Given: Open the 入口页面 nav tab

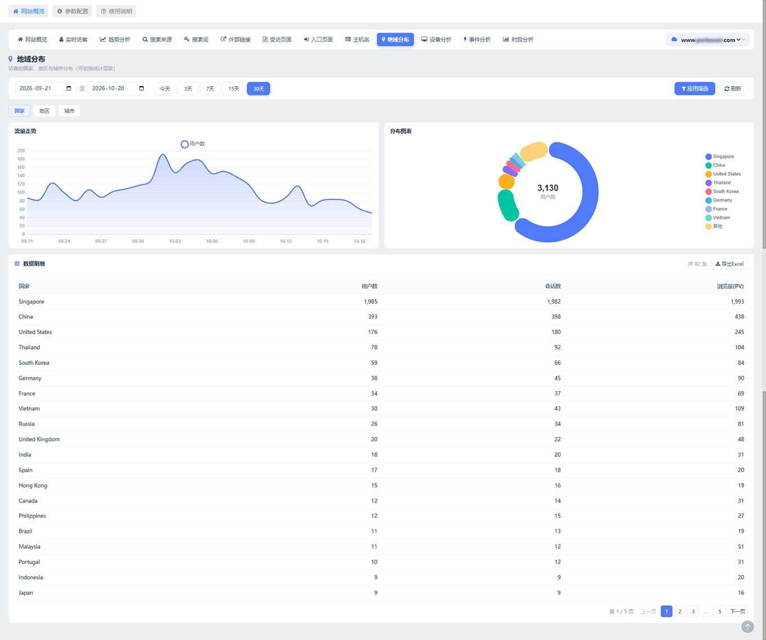Looking at the screenshot, I should pos(318,39).
